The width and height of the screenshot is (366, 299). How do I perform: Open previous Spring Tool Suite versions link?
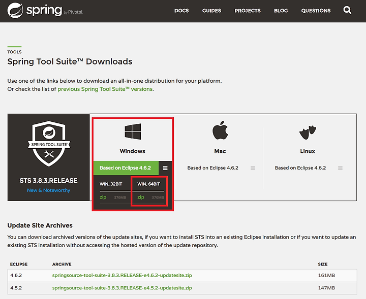(105, 89)
